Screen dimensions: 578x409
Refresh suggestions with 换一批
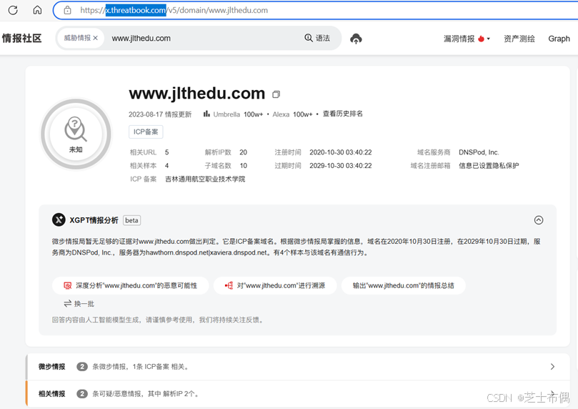pos(79,304)
